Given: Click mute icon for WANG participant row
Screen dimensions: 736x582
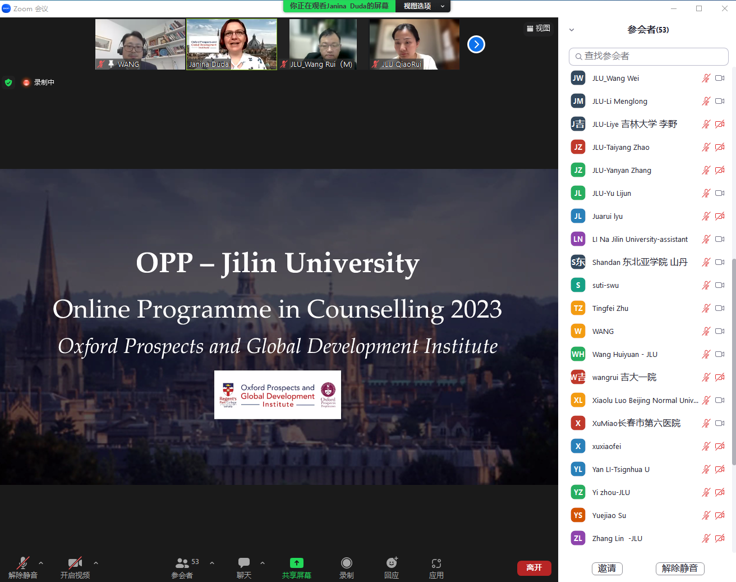Looking at the screenshot, I should click(706, 331).
